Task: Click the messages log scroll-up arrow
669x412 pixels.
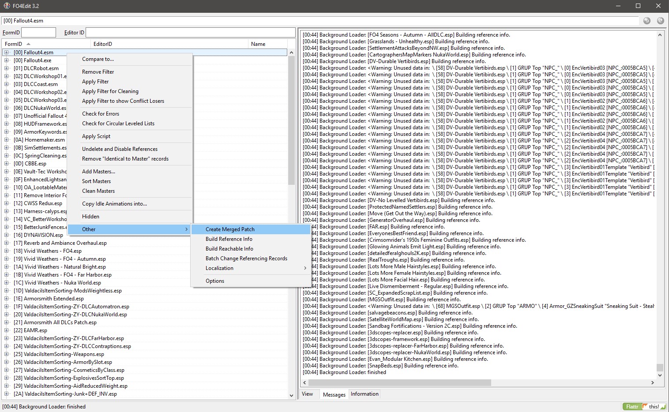Action: coord(660,34)
